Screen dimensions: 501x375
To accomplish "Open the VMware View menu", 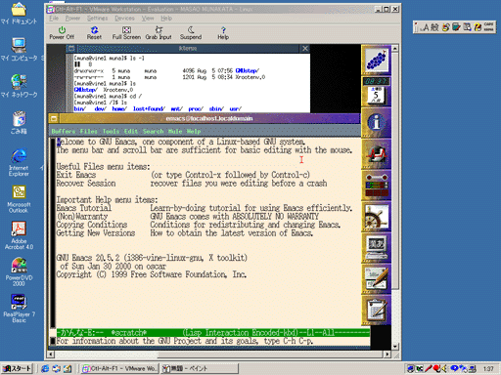I will [x=148, y=19].
